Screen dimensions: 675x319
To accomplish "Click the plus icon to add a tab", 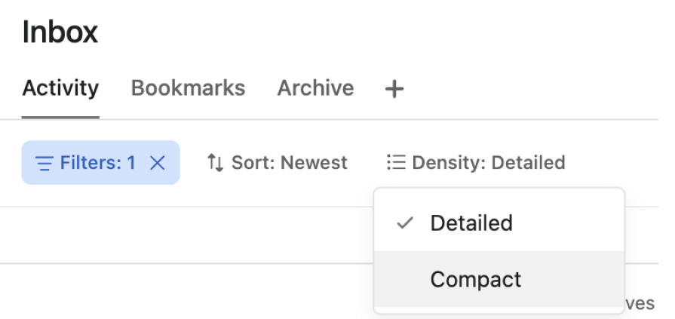I will pyautogui.click(x=394, y=89).
